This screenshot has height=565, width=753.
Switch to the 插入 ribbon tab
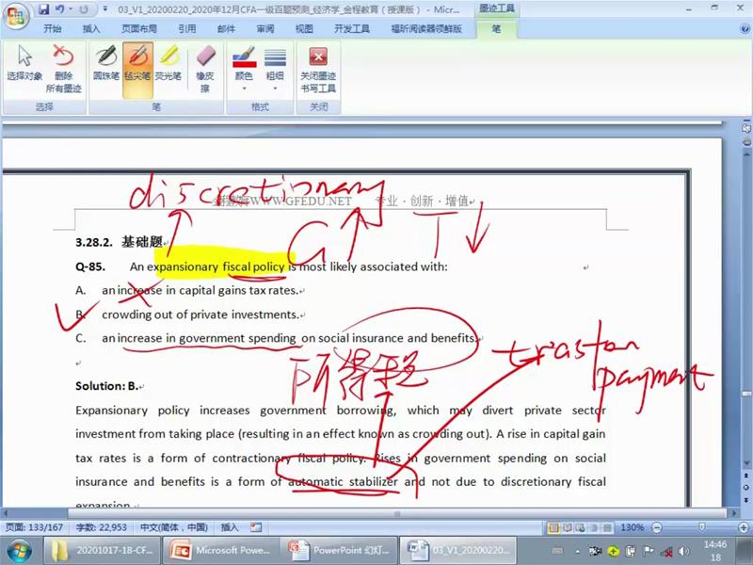[91, 29]
